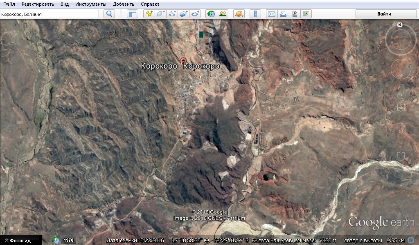This screenshot has width=419, height=245.
Task: Add a placemark with the pushpin icon
Action: click(149, 14)
